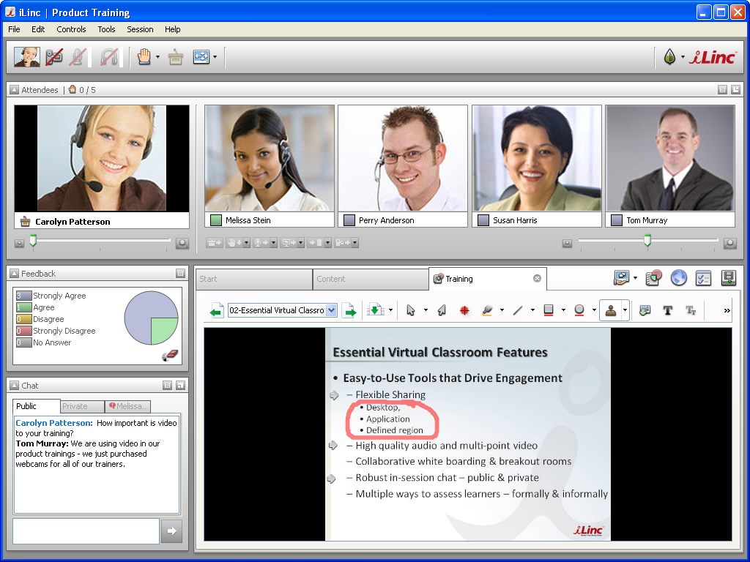
Task: Unmute the crossed-out microphone
Action: [78, 57]
